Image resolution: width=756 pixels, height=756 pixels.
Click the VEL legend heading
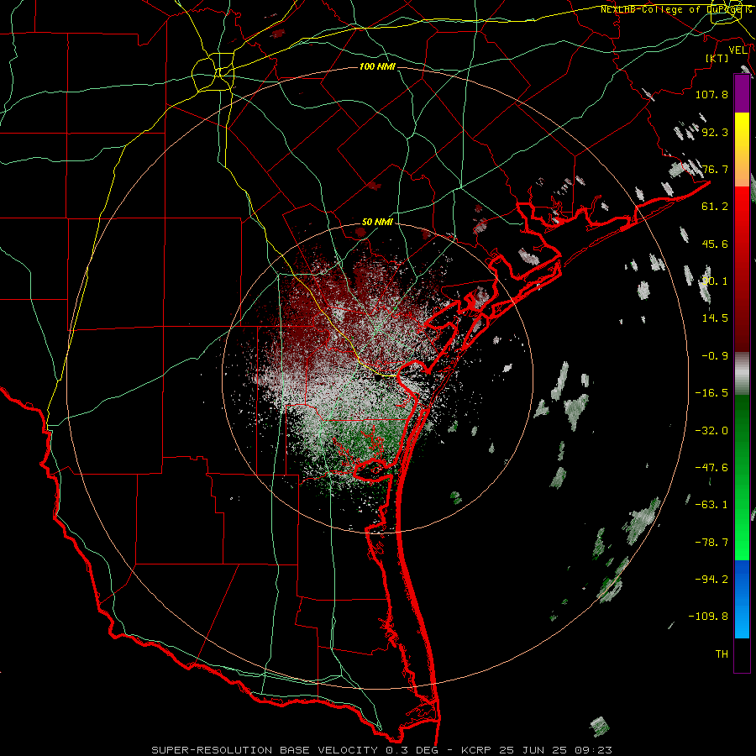point(738,50)
